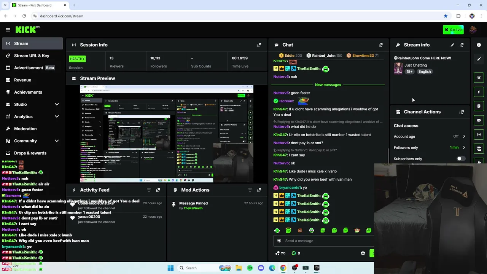Screen dimensions: 487x274
Task: Pick the headset emote in chat bar
Action: [x=277, y=230]
